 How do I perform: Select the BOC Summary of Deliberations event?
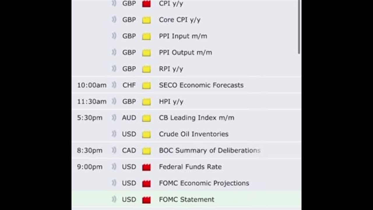click(210, 150)
